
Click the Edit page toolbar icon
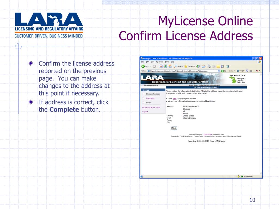click(x=214, y=66)
